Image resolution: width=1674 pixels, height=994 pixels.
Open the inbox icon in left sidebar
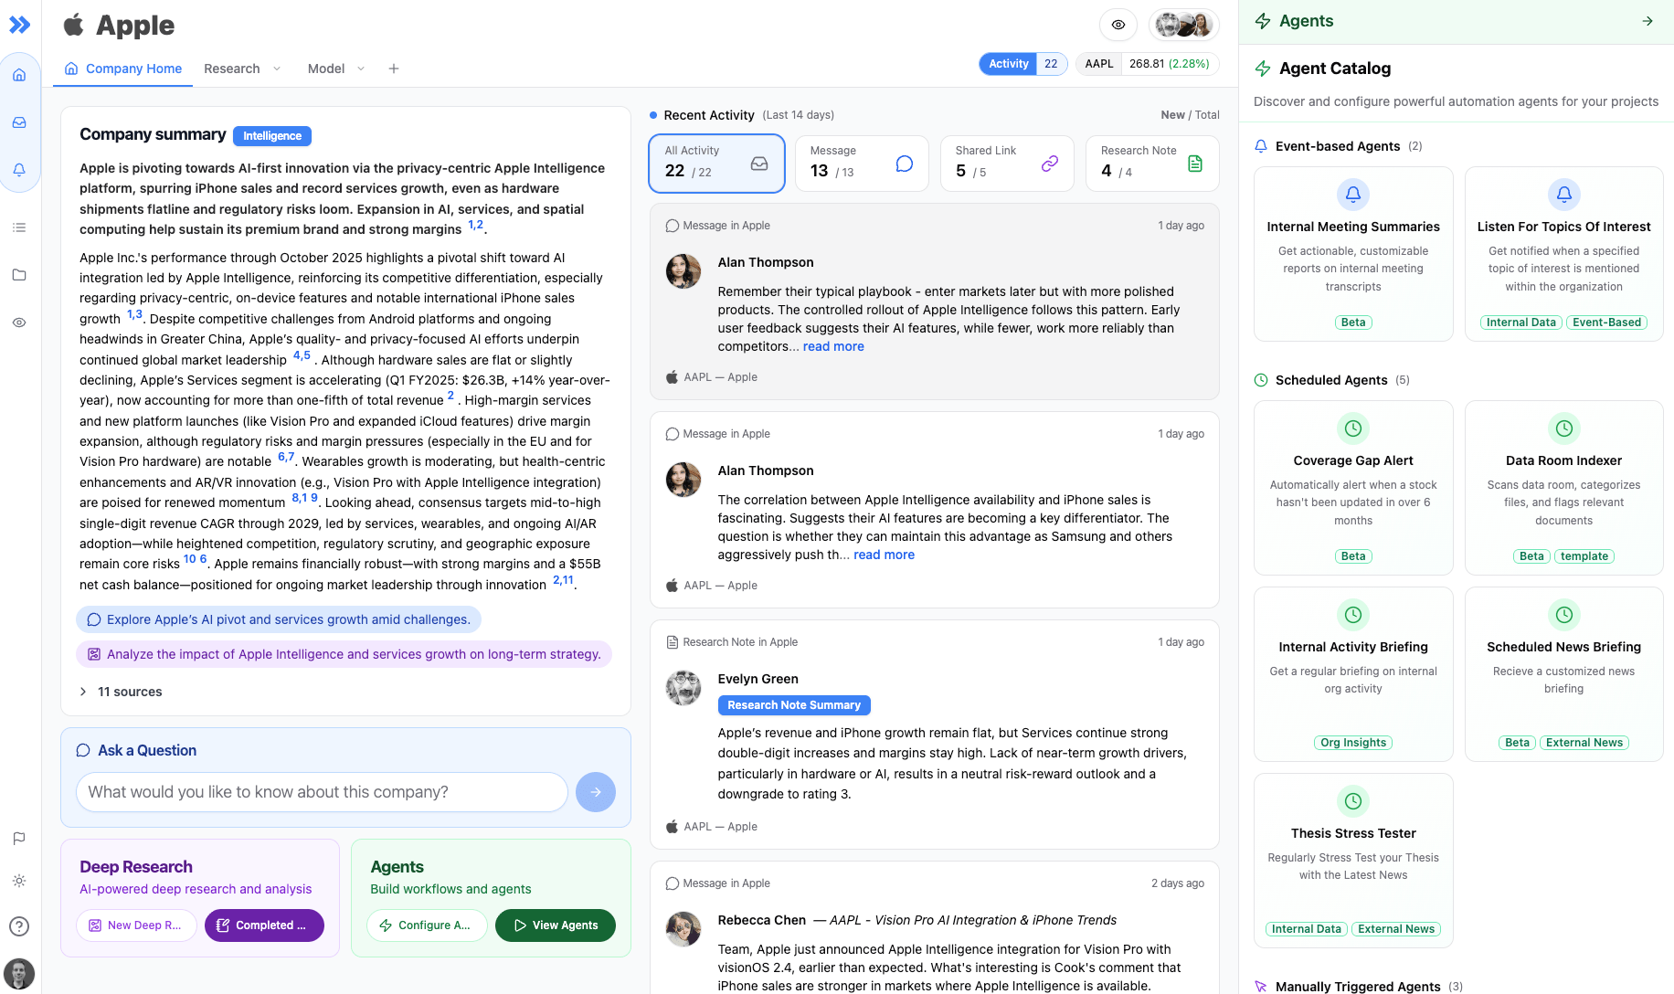19,122
